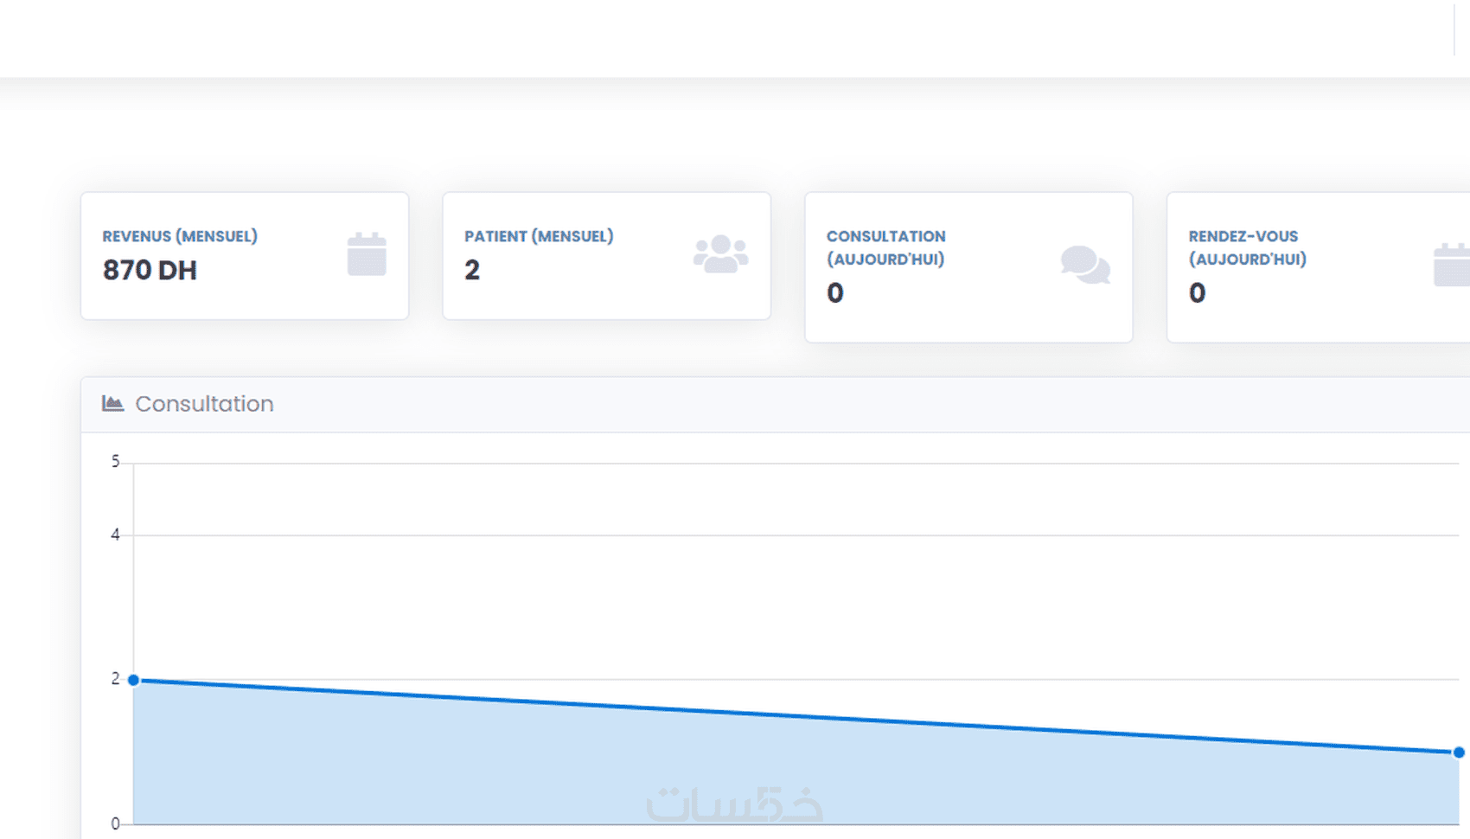This screenshot has height=839, width=1470.
Task: Click the first chart data point at 2
Action: 133,680
